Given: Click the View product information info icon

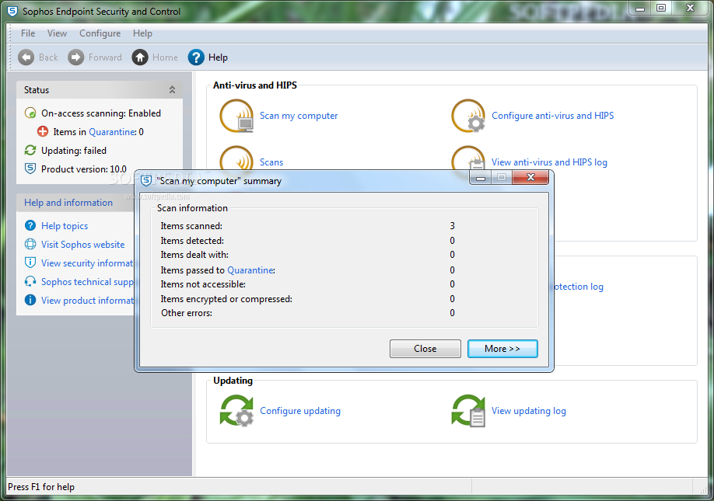Looking at the screenshot, I should tap(30, 300).
